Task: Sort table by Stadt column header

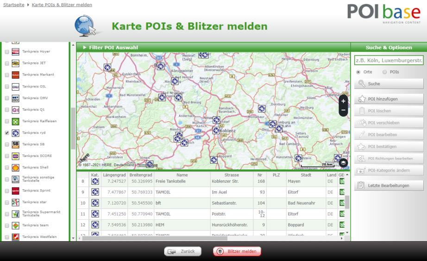Action: coord(306,175)
